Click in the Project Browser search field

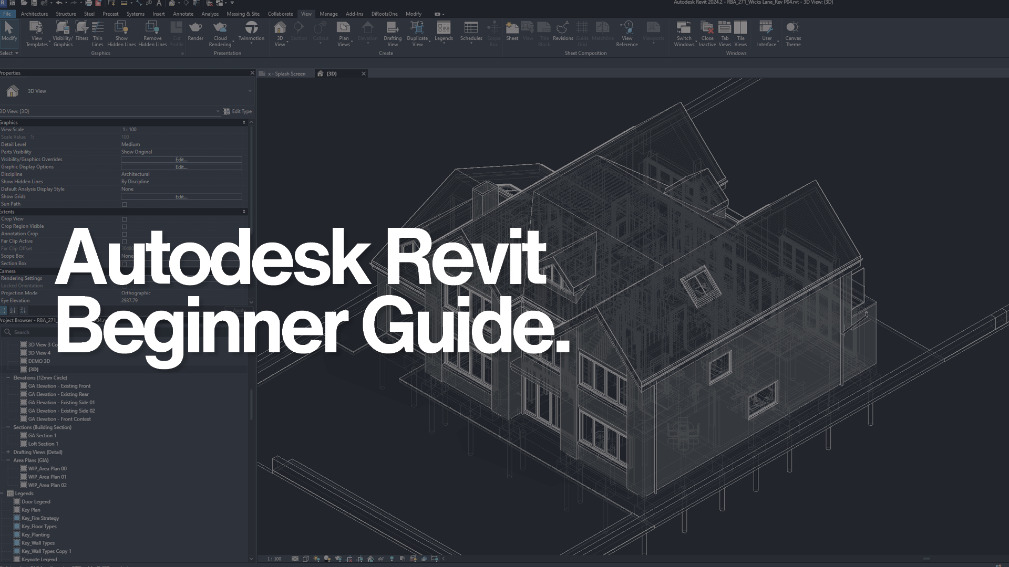coord(53,332)
